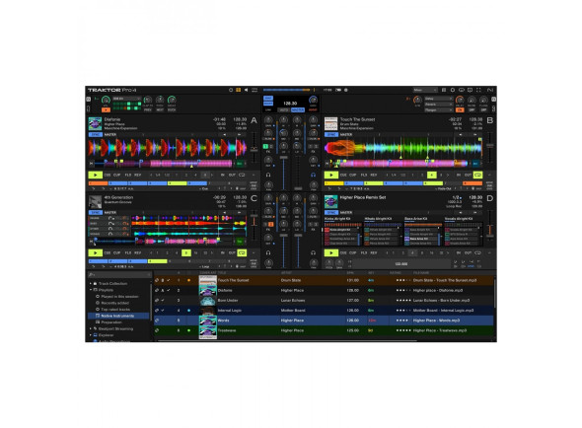This screenshot has height=428, width=582.
Task: Open the Recently added playlist
Action: tap(114, 303)
